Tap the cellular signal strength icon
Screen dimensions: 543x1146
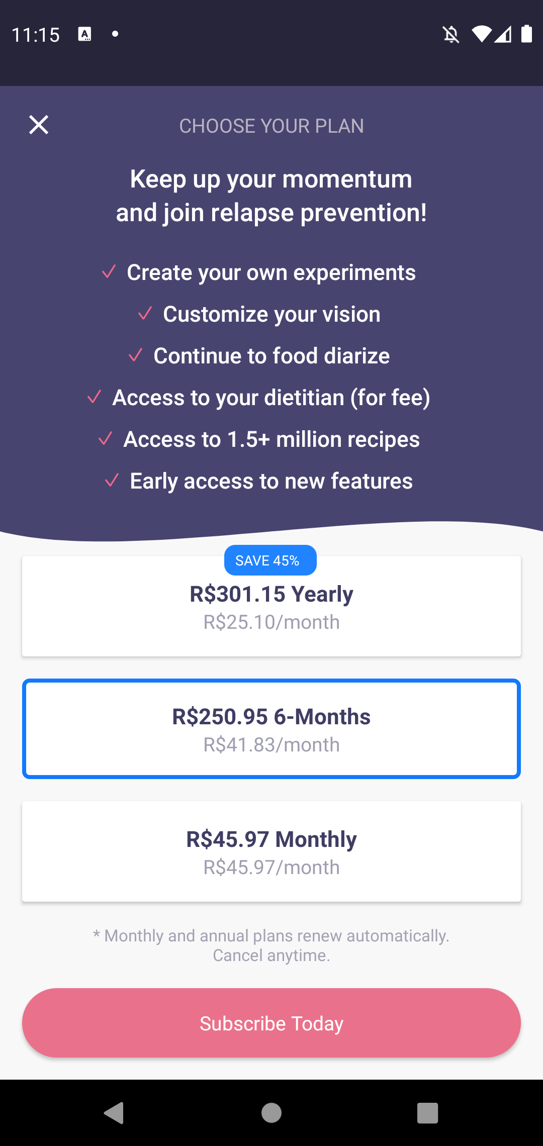pyautogui.click(x=503, y=34)
